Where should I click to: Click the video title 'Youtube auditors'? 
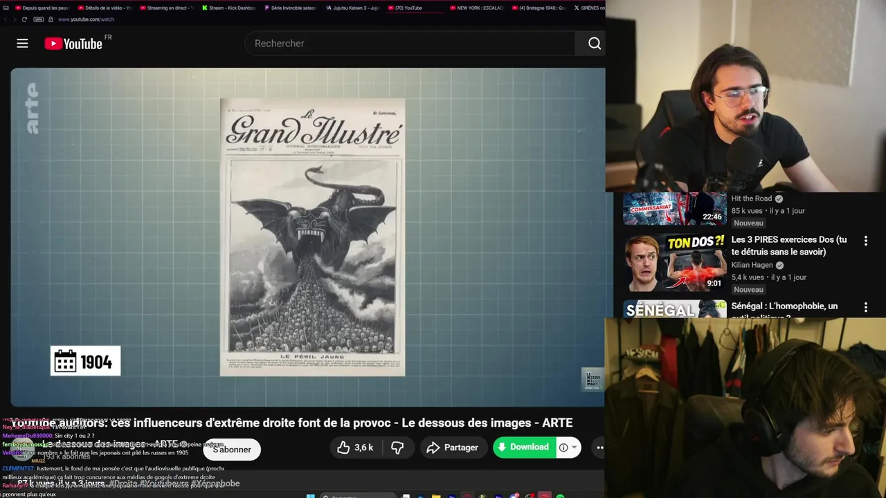point(292,423)
